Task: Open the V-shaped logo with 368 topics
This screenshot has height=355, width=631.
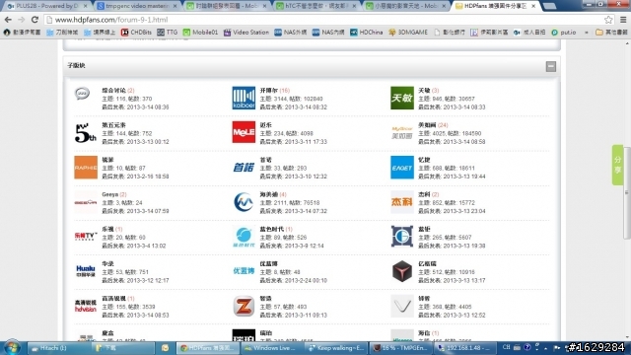Action: tap(402, 306)
